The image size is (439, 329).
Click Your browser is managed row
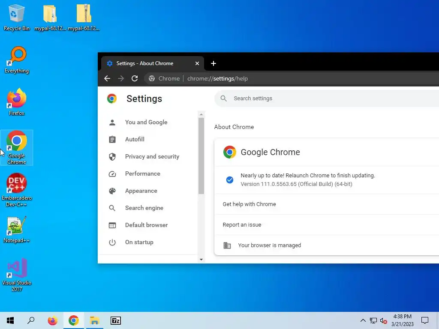[327, 245]
